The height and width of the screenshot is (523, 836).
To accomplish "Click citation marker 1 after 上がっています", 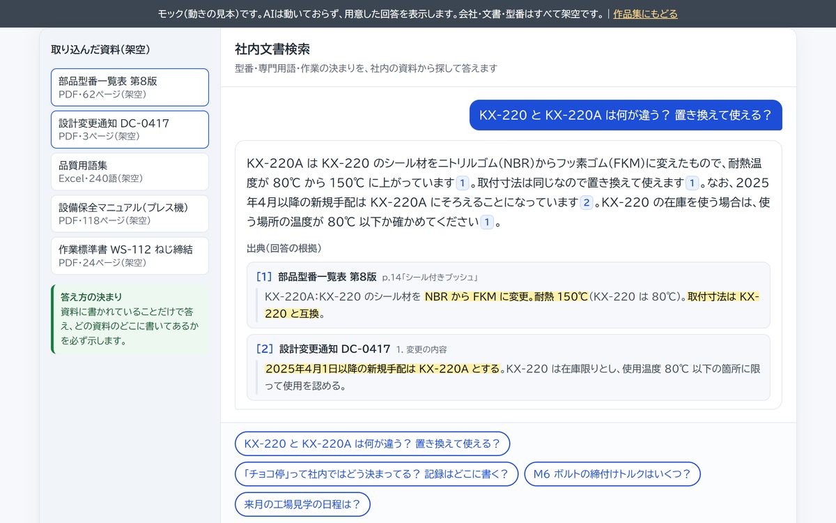I will [463, 183].
